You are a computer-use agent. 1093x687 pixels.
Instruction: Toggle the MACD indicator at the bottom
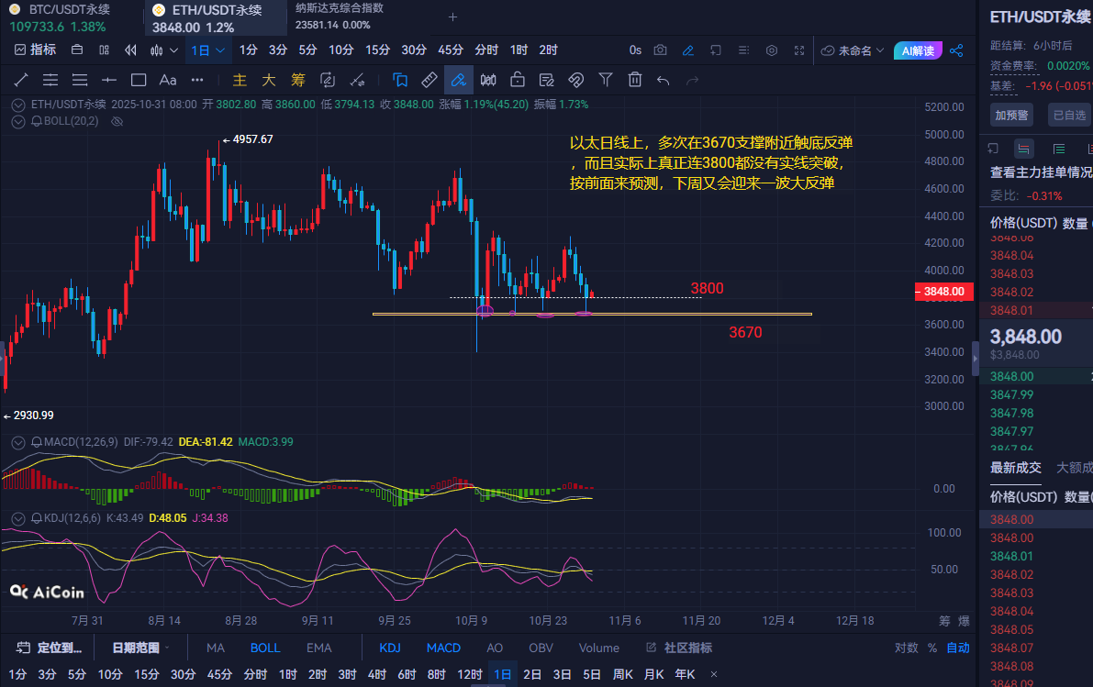coord(443,648)
